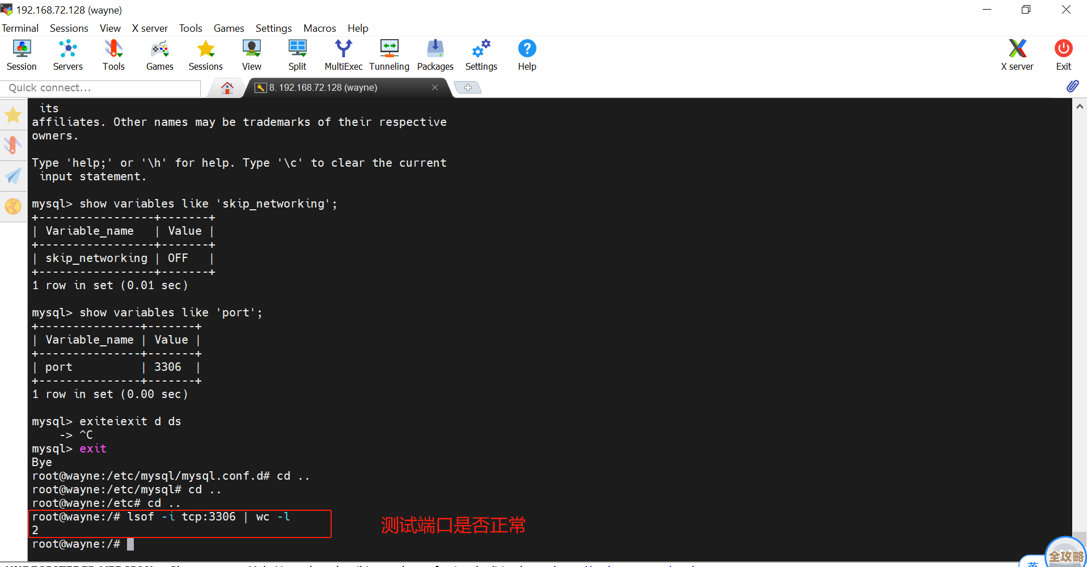This screenshot has height=567, width=1087.
Task: Open a new Session from the toolbar
Action: (x=21, y=54)
